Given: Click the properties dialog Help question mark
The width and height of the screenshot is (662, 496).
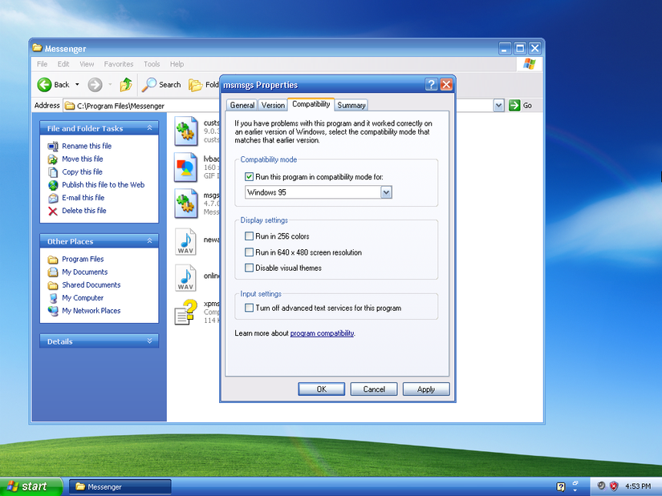Looking at the screenshot, I should [432, 84].
